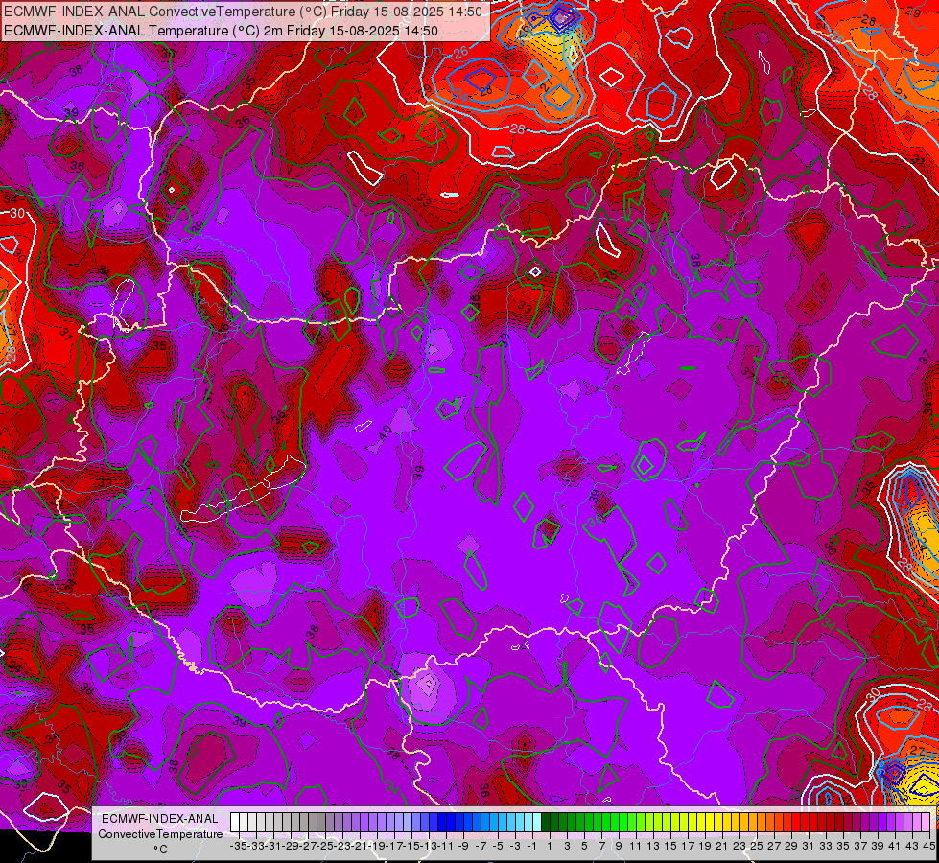The width and height of the screenshot is (939, 863).
Task: Click the °C unit label in the legend
Action: coord(160,850)
